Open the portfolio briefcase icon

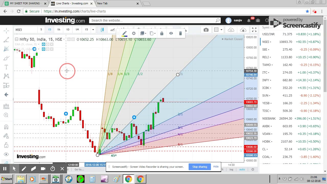click(x=258, y=20)
